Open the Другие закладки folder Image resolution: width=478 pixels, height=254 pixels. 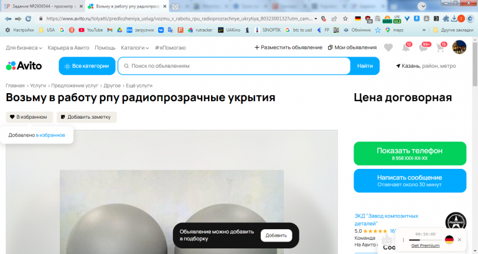453,30
